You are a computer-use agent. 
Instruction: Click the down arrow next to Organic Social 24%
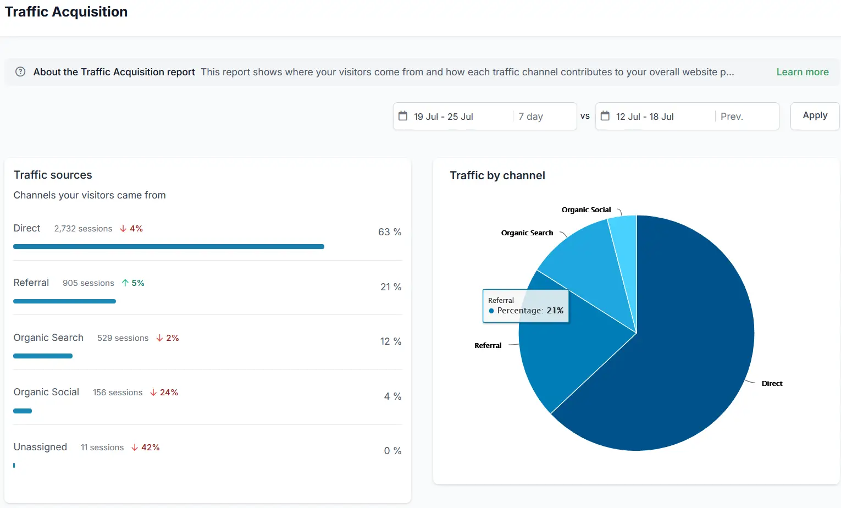[153, 393]
